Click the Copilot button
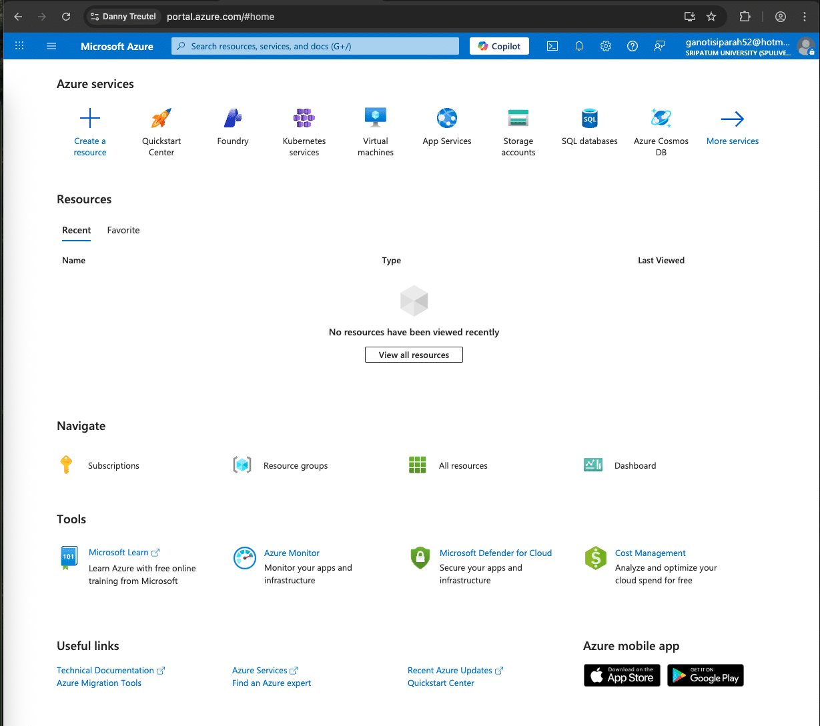Viewport: 820px width, 726px height. [499, 46]
